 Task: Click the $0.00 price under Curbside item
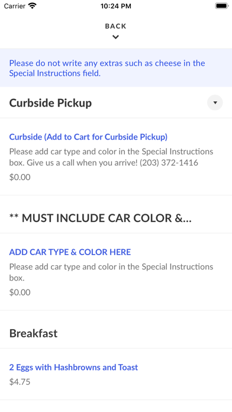pos(20,177)
